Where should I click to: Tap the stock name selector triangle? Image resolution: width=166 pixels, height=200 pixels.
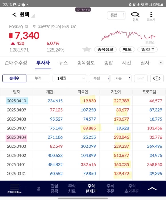(x=33, y=16)
